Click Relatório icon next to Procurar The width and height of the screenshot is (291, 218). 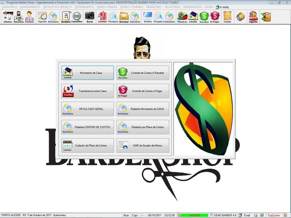pyautogui.click(x=135, y=17)
